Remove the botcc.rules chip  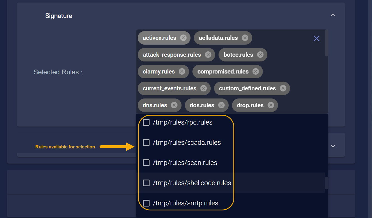(x=260, y=55)
